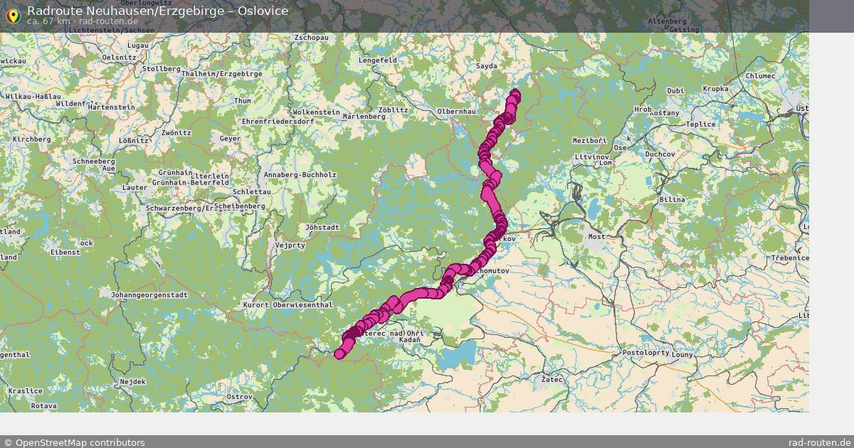The image size is (854, 448).
Task: Click the Most city label
Action: click(x=595, y=236)
